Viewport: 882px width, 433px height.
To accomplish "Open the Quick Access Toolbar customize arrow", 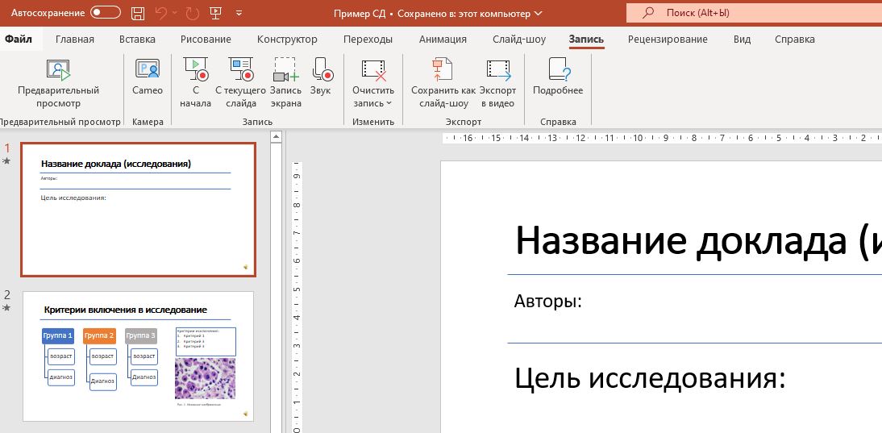I will (x=239, y=14).
